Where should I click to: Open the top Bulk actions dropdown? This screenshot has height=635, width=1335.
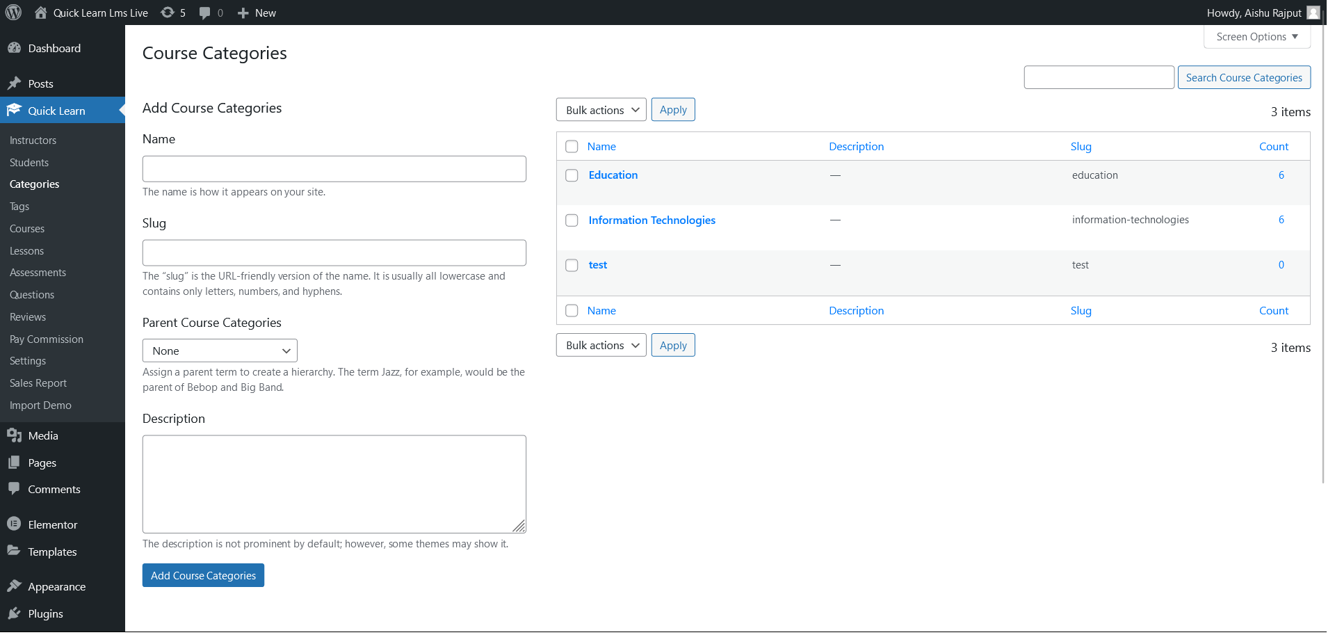[601, 110]
